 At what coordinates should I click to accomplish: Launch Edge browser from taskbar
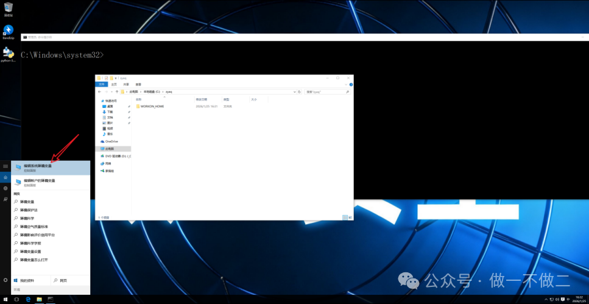pyautogui.click(x=28, y=300)
